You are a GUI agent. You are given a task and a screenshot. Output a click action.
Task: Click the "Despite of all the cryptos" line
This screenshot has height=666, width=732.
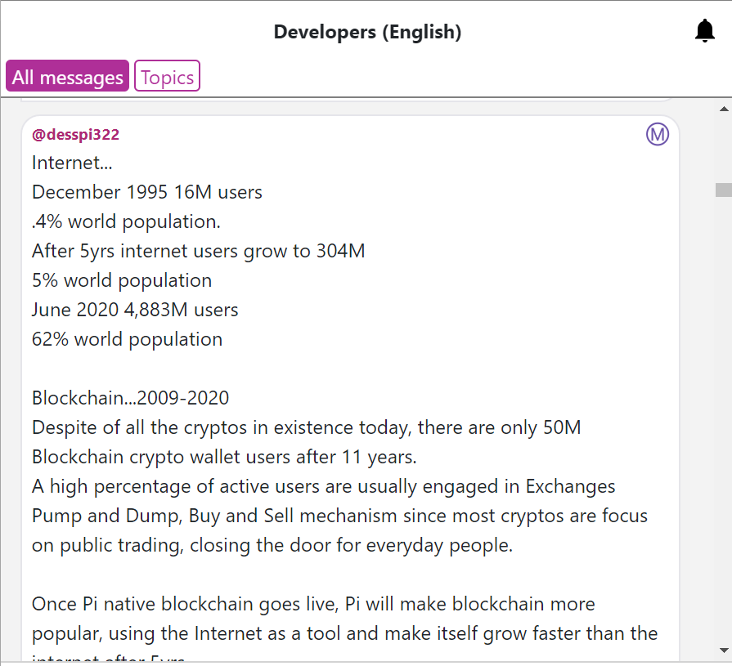click(307, 427)
